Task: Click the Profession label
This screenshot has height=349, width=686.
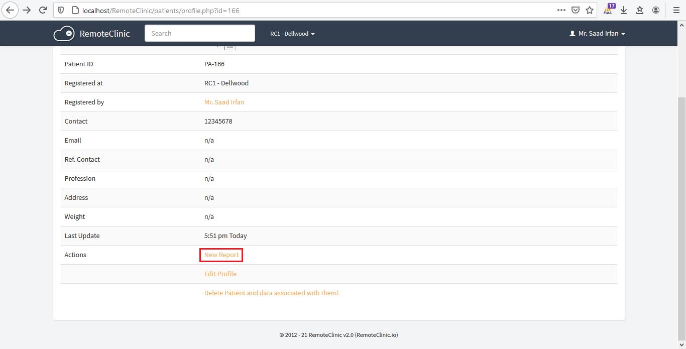Action: tap(80, 179)
